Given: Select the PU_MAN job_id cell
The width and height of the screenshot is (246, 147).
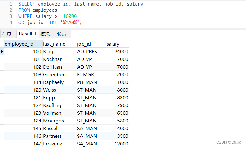Looking at the screenshot, I should [91, 82].
